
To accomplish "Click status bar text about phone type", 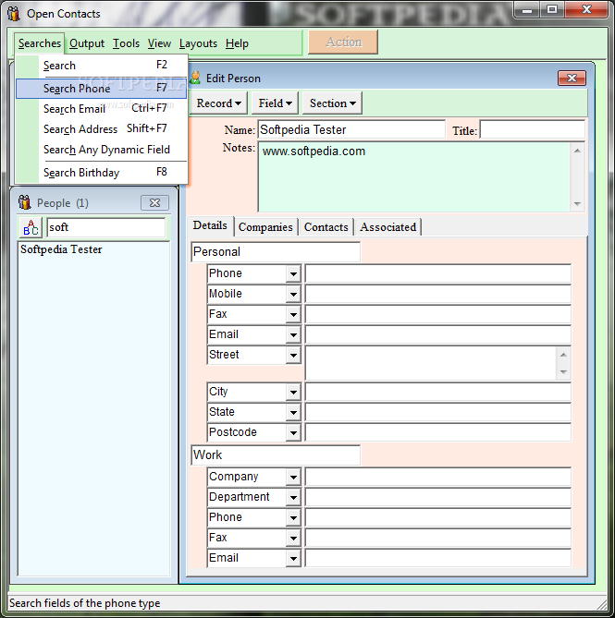I will point(84,603).
